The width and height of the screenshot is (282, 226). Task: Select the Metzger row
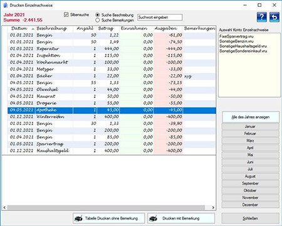pos(112,69)
